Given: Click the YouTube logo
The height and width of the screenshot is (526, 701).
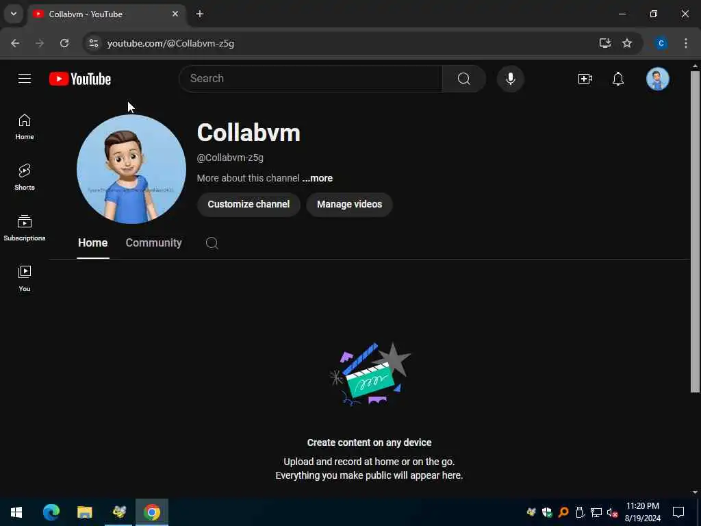Looking at the screenshot, I should pyautogui.click(x=80, y=79).
